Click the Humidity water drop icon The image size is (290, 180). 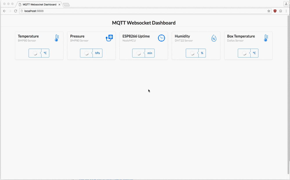coord(214,38)
